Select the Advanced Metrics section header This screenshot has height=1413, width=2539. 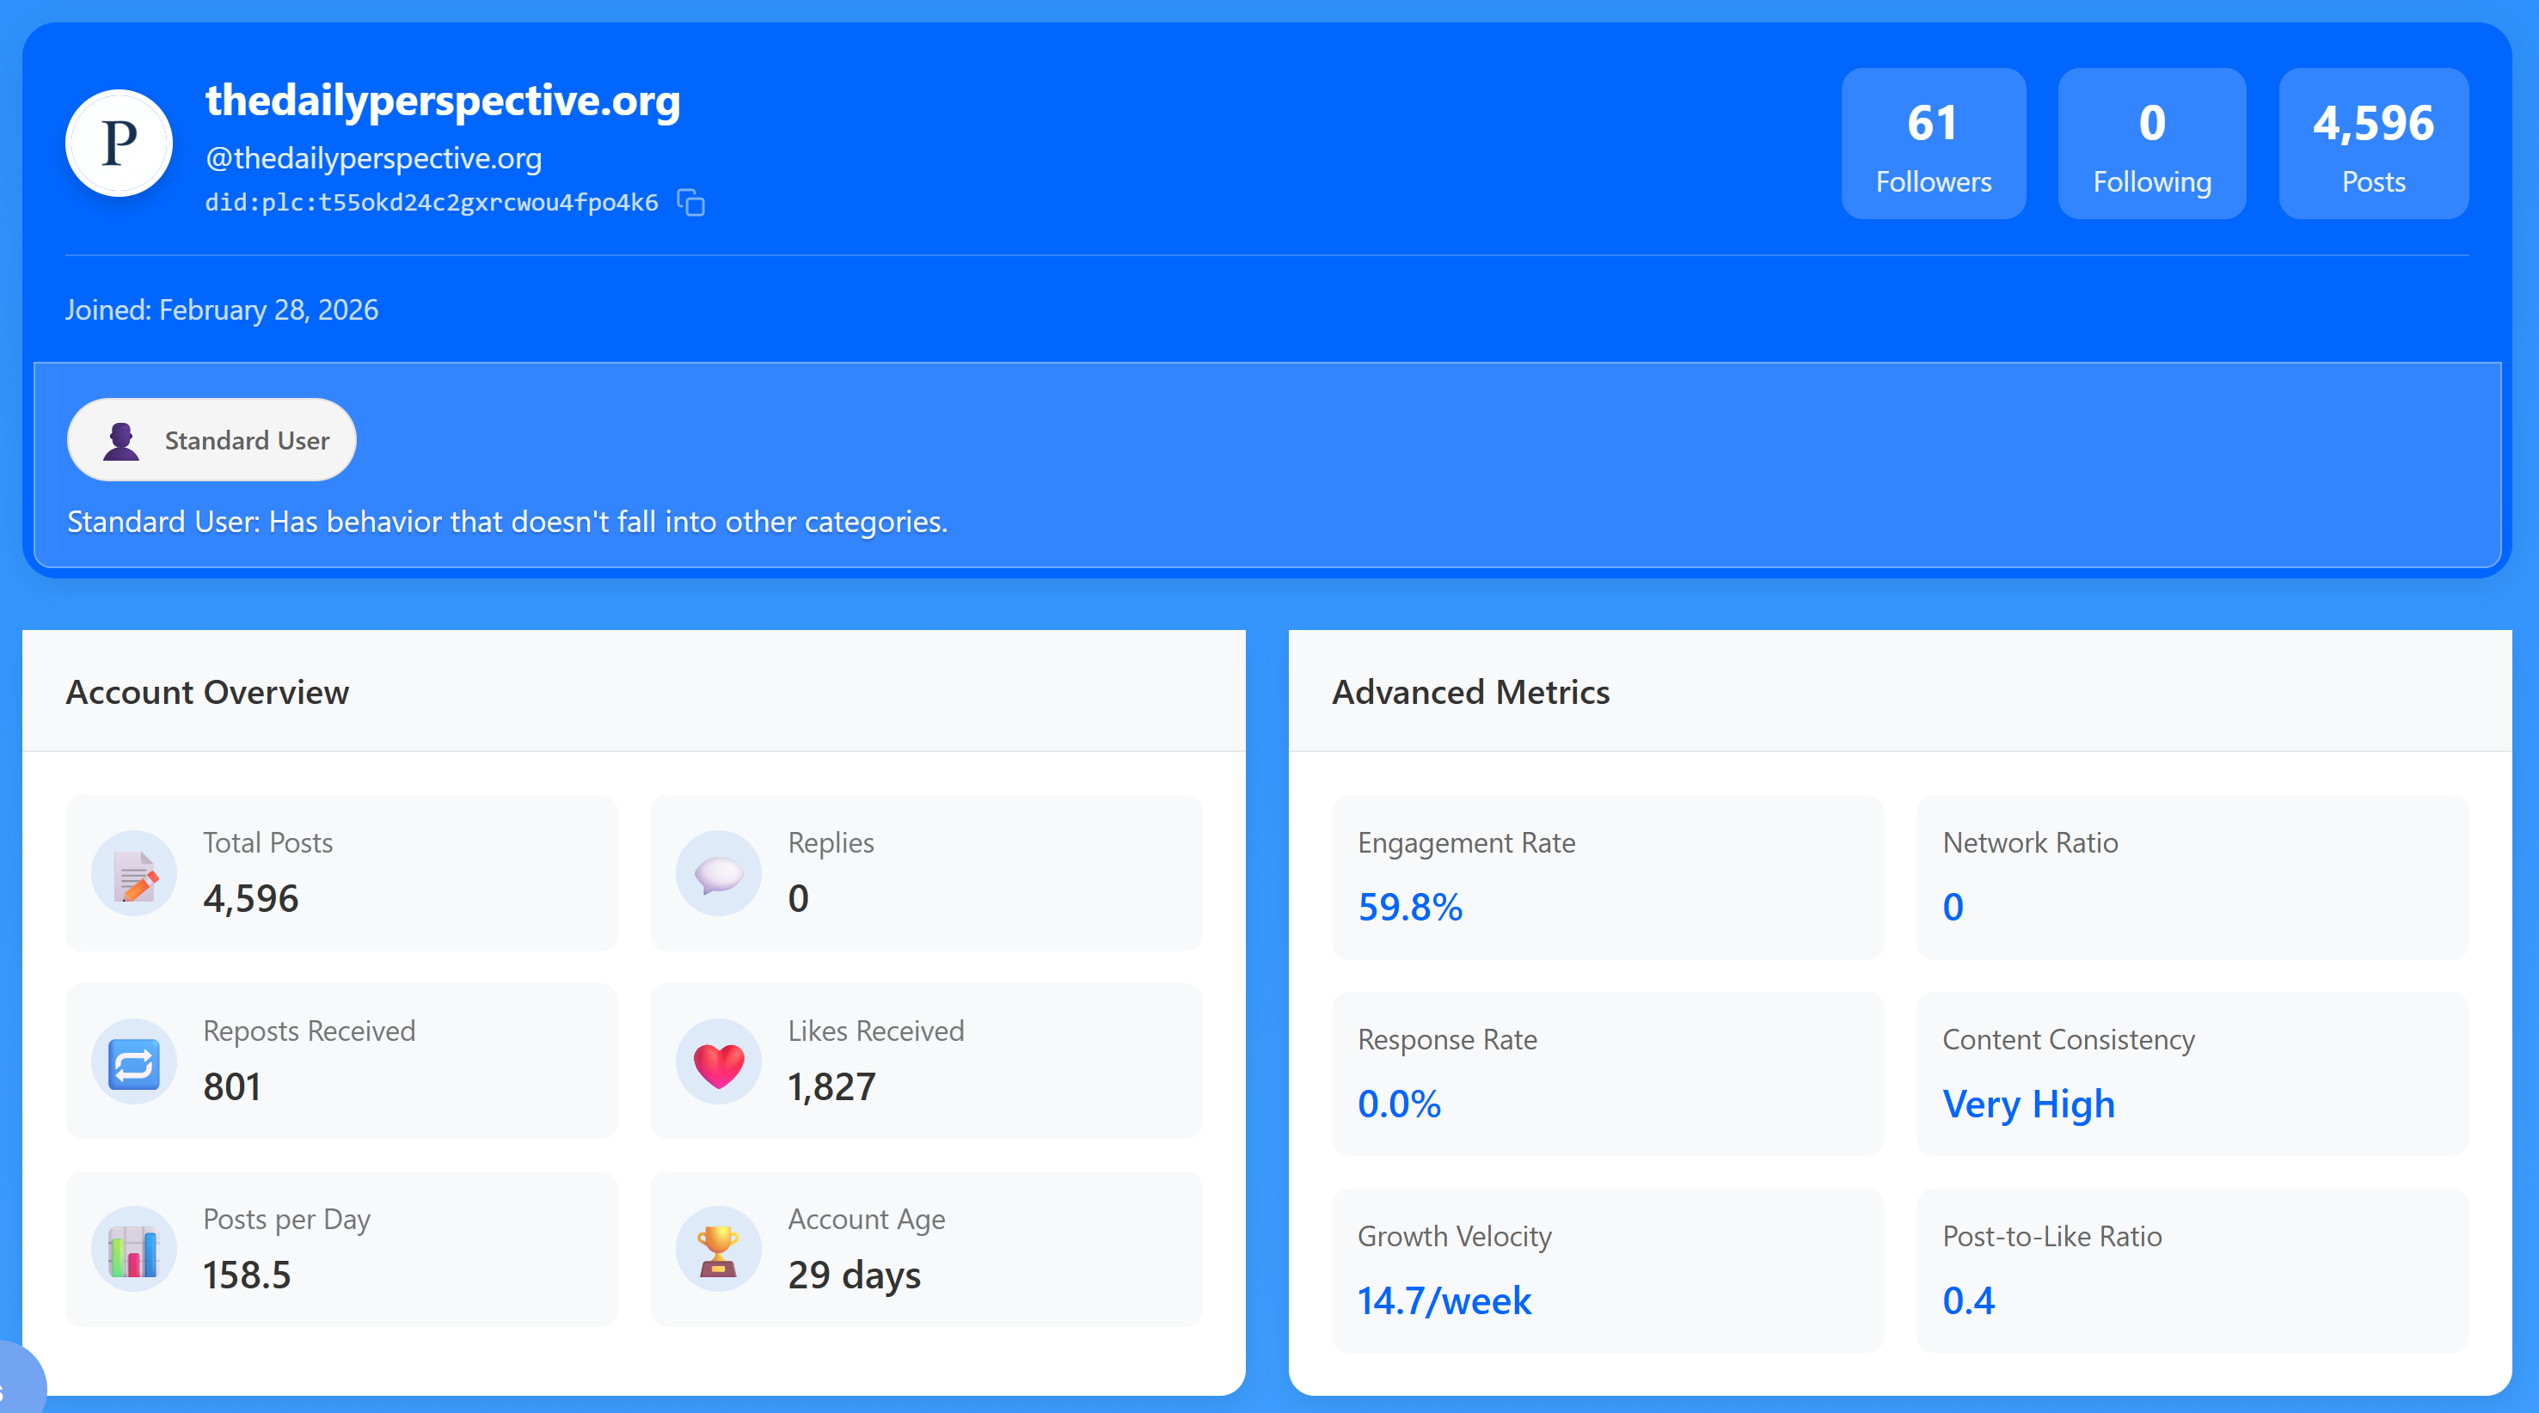click(1470, 692)
